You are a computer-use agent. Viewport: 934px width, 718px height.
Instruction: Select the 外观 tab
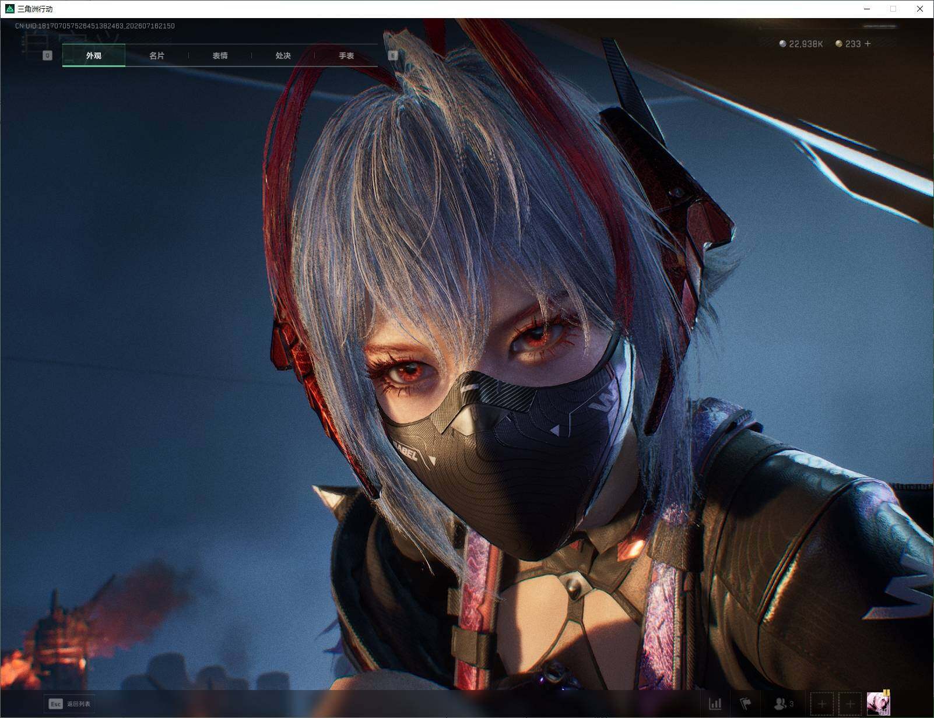94,55
